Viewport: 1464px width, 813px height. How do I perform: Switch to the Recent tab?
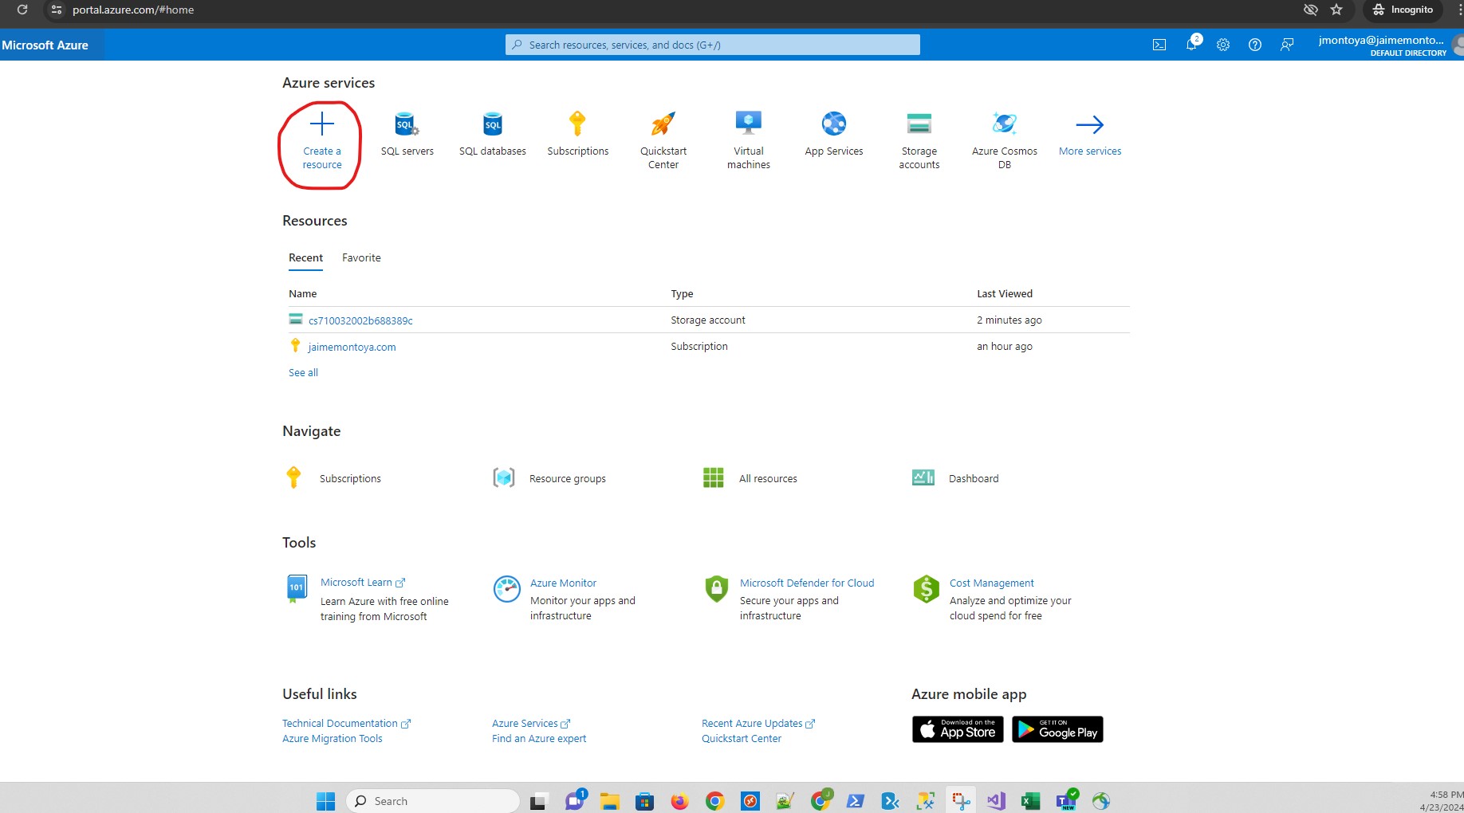(x=305, y=257)
